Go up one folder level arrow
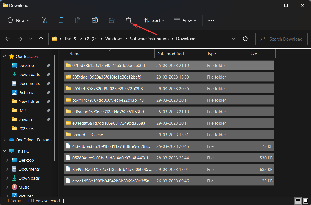 click(41, 39)
